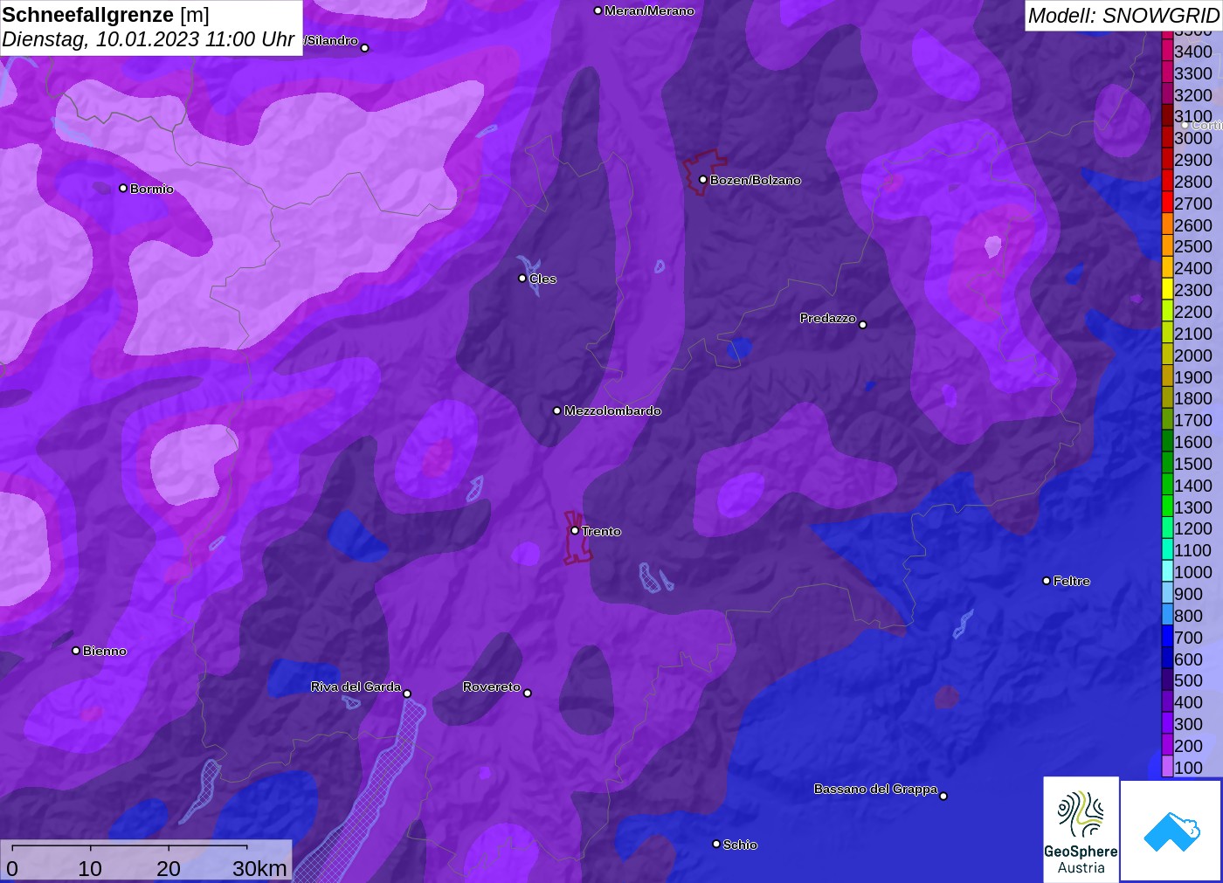Select the 2300 m legend color swatch
Screen dimensions: 1223x883
click(1167, 290)
